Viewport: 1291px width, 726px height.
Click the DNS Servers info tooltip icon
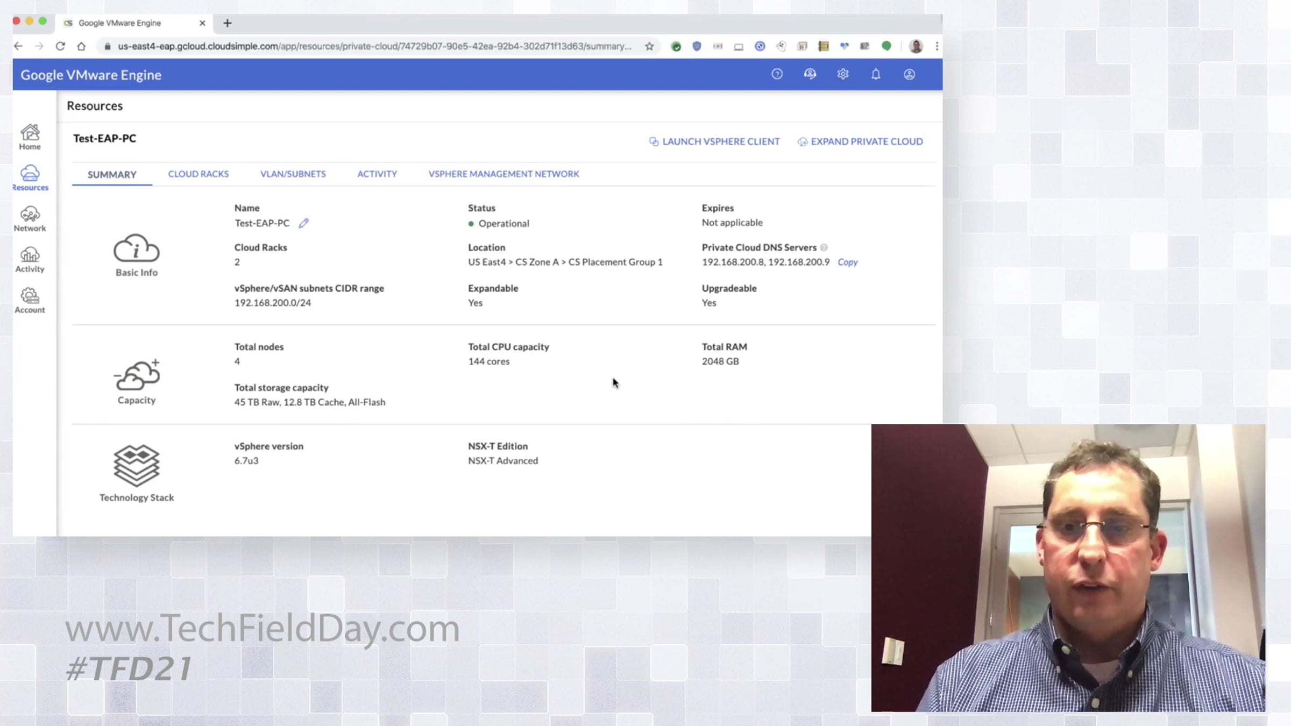point(824,247)
